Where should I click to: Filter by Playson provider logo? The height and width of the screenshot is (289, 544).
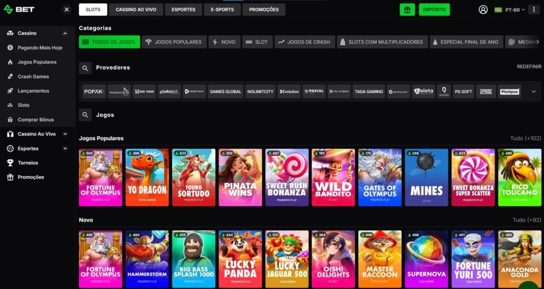(339, 91)
